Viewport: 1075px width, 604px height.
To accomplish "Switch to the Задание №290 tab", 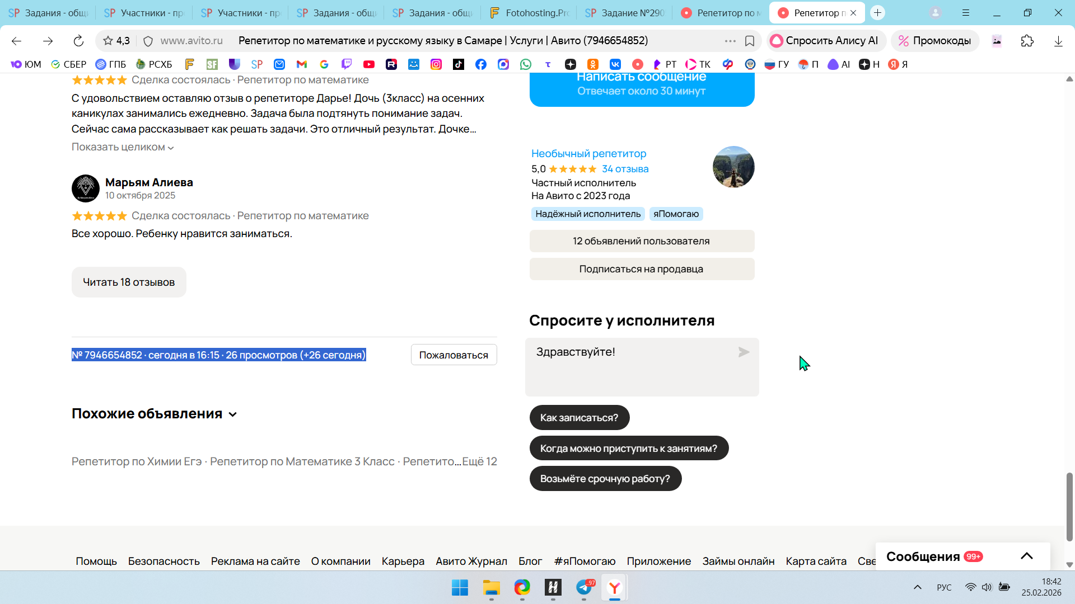I will pyautogui.click(x=625, y=13).
